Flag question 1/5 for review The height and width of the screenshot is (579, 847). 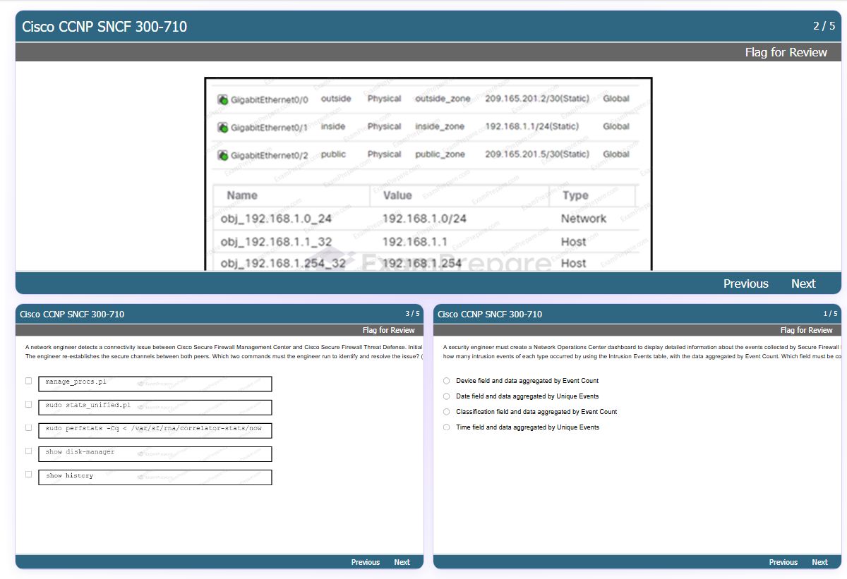click(806, 330)
